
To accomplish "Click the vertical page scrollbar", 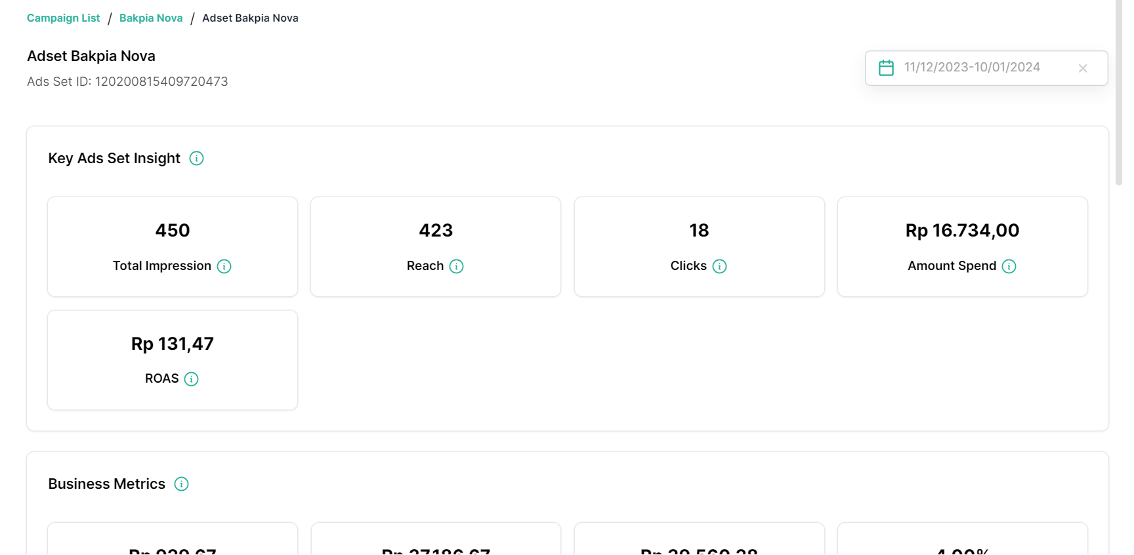I will [1119, 92].
